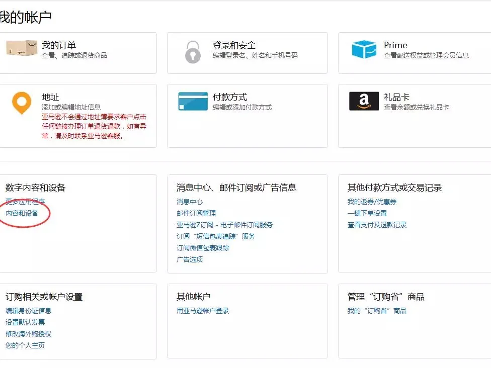This screenshot has height=368, width=491.
Task: Click the 查看、追踪或退货商品 description text
Action: pyautogui.click(x=74, y=55)
